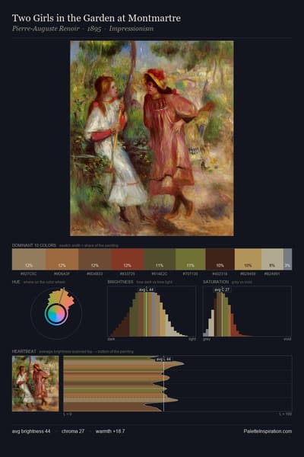The width and height of the screenshot is (304, 457).
Task: Pick the medium brown 12% swatch
Action: [x=95, y=259]
